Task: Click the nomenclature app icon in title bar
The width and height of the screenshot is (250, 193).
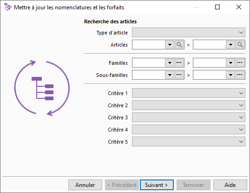Action: [x=7, y=7]
